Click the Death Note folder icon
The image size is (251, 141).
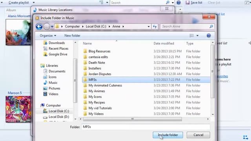coord(85,63)
